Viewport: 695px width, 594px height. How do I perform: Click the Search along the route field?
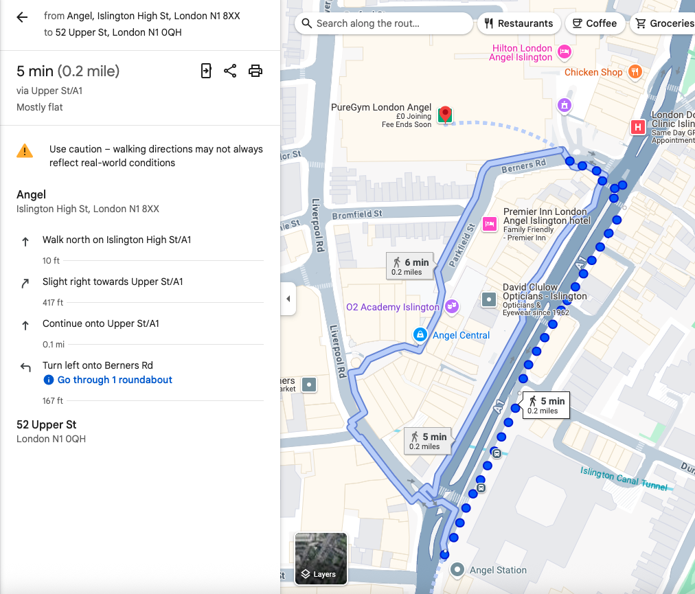click(384, 23)
